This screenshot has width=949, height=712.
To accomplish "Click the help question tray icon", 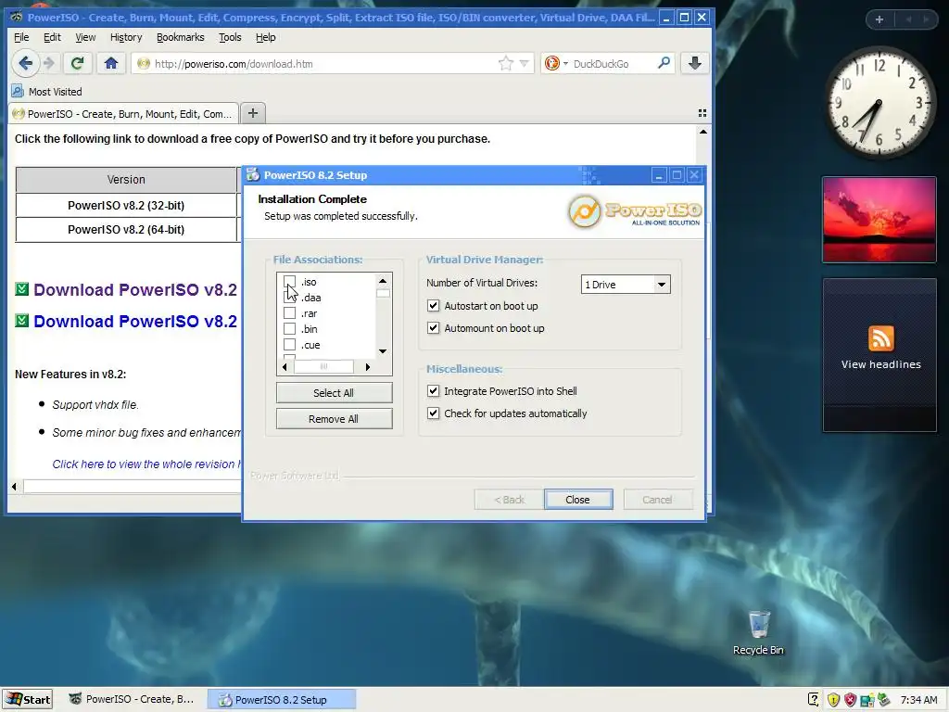I will [x=814, y=700].
